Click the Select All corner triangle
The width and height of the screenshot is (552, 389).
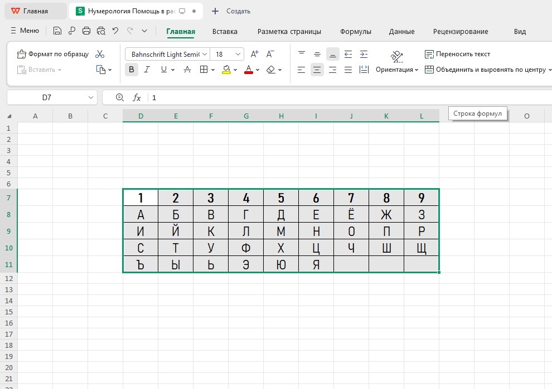click(9, 116)
